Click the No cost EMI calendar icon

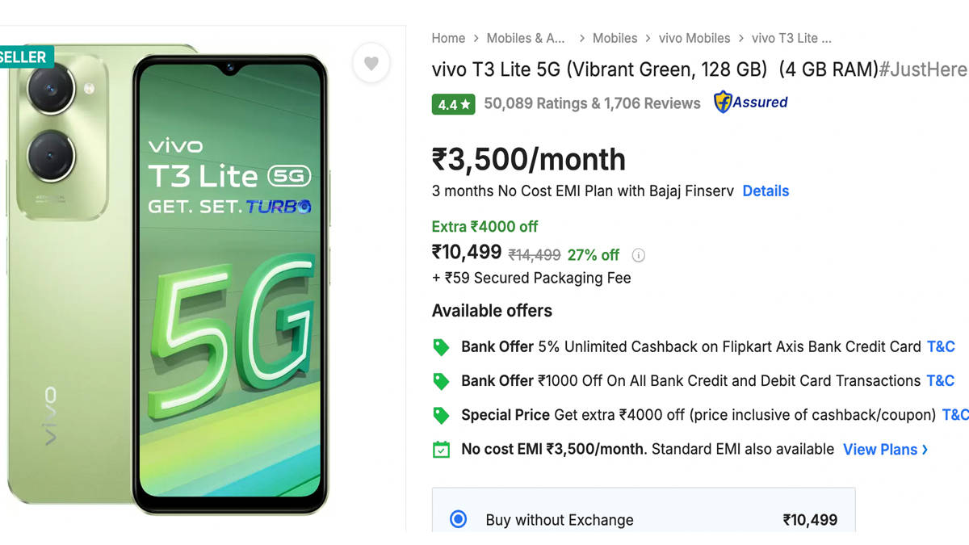(441, 450)
